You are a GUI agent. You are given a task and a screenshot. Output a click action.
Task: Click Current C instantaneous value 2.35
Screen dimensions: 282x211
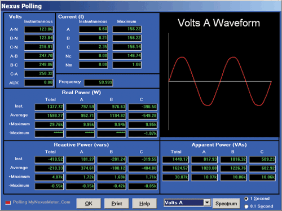94,47
